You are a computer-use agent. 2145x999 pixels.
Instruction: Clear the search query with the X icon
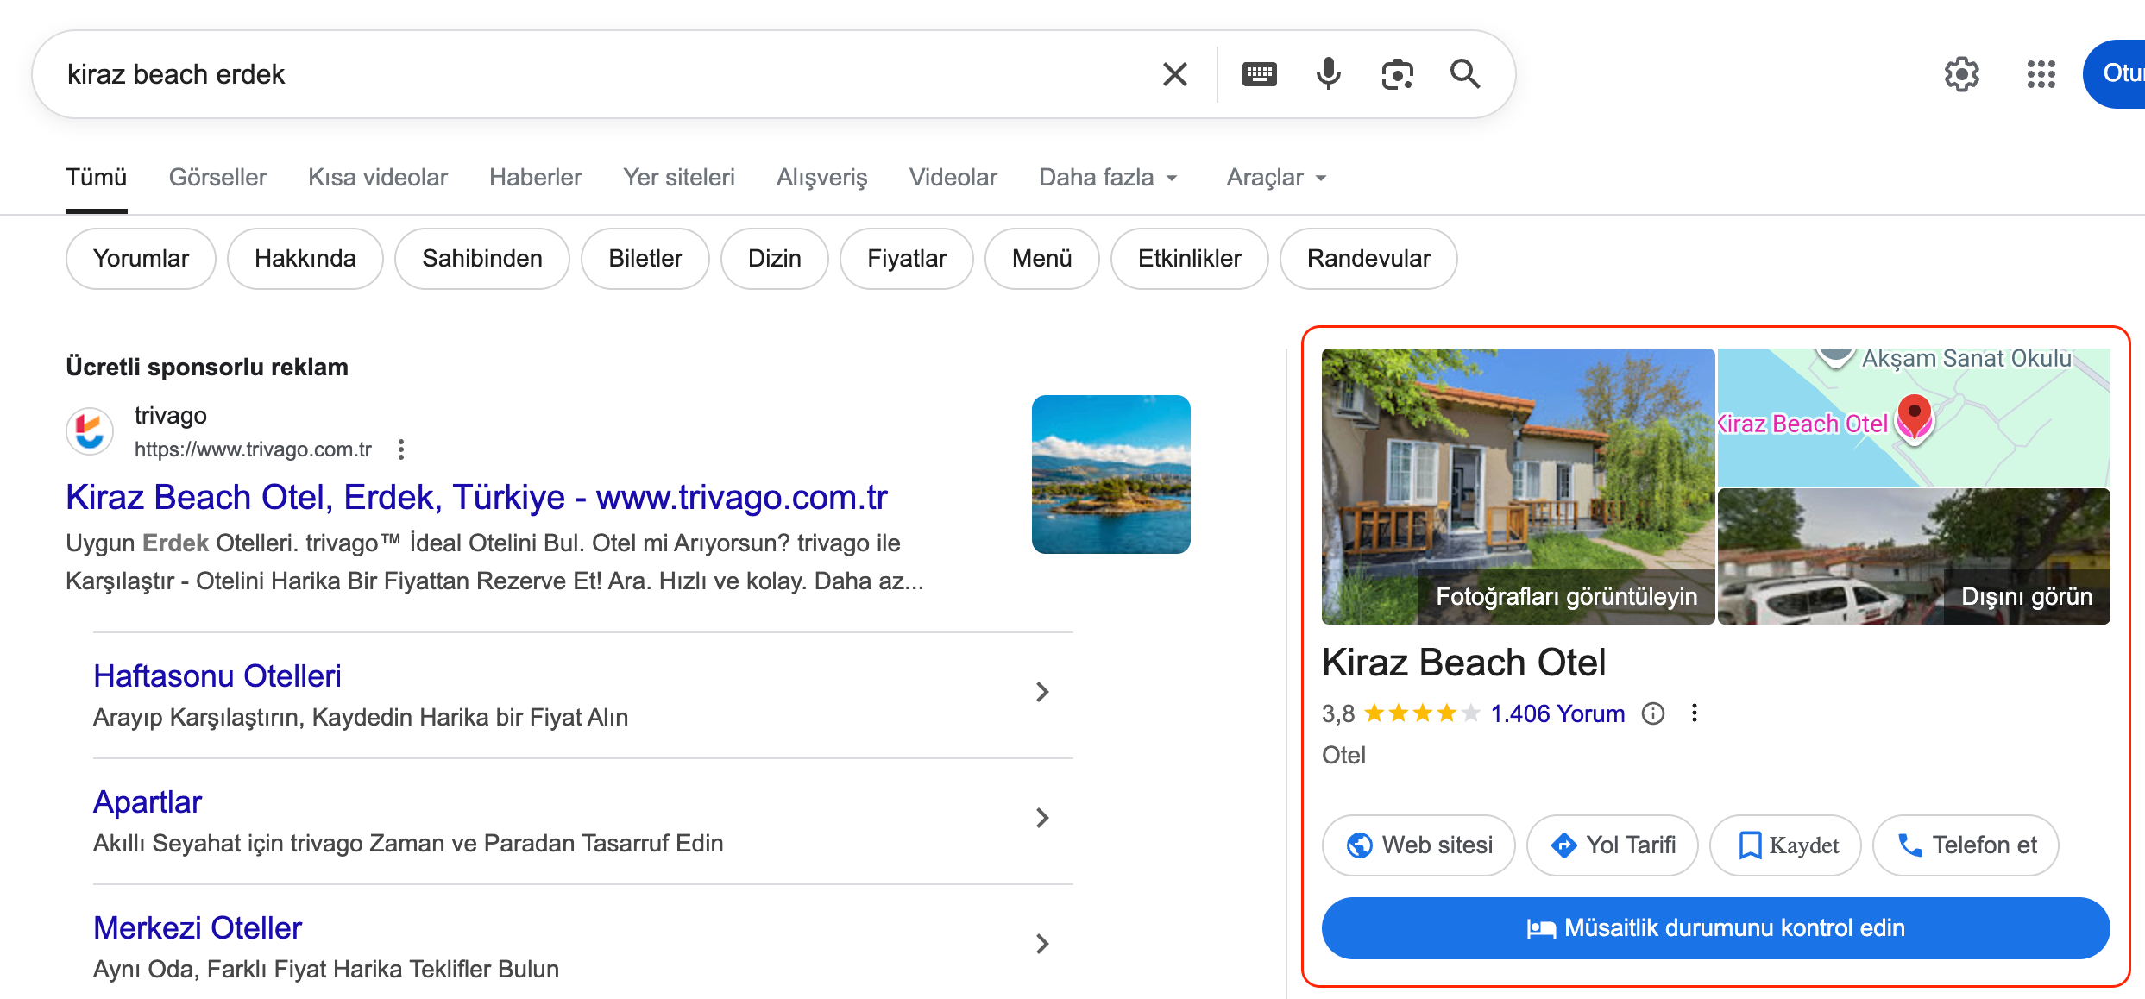[1174, 74]
